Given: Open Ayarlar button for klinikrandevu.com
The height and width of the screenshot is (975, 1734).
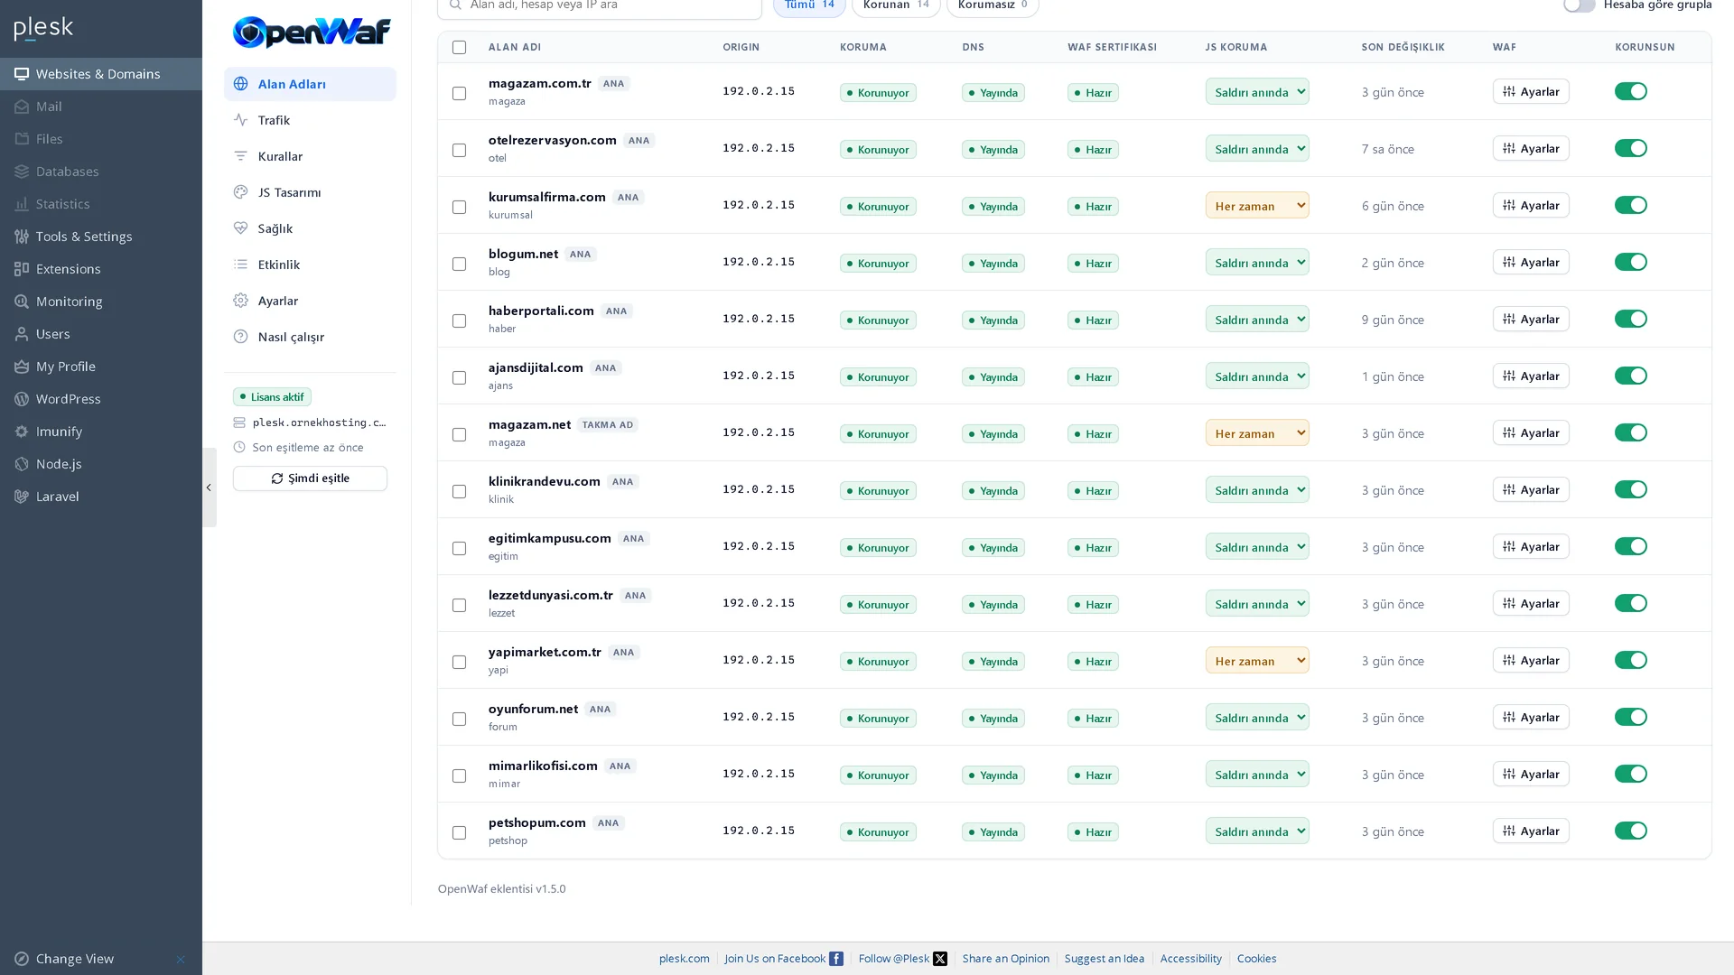Looking at the screenshot, I should tap(1531, 489).
